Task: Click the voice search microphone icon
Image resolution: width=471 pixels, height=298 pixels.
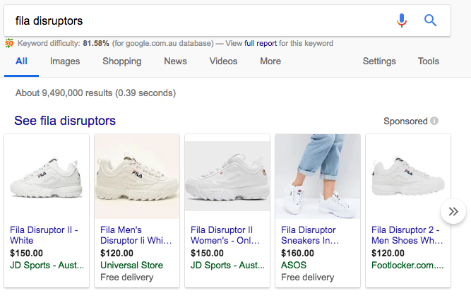Action: pos(402,20)
